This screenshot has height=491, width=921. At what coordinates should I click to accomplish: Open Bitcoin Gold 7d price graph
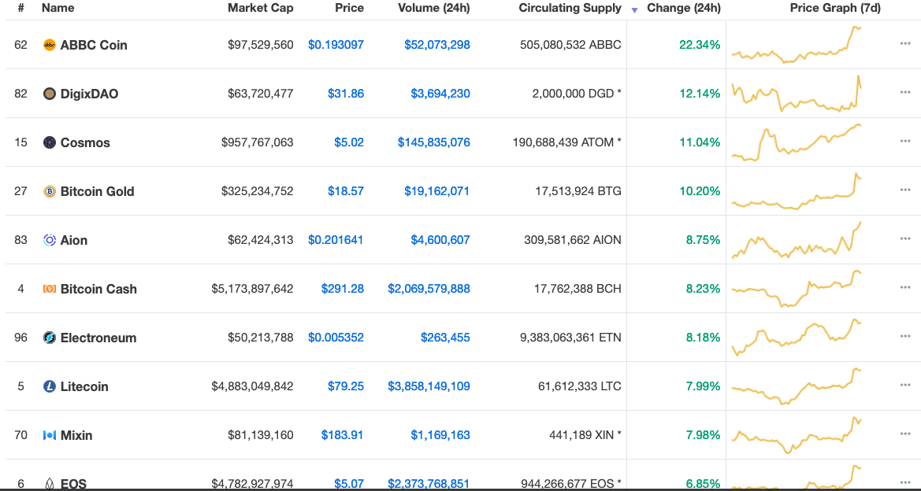coord(797,191)
